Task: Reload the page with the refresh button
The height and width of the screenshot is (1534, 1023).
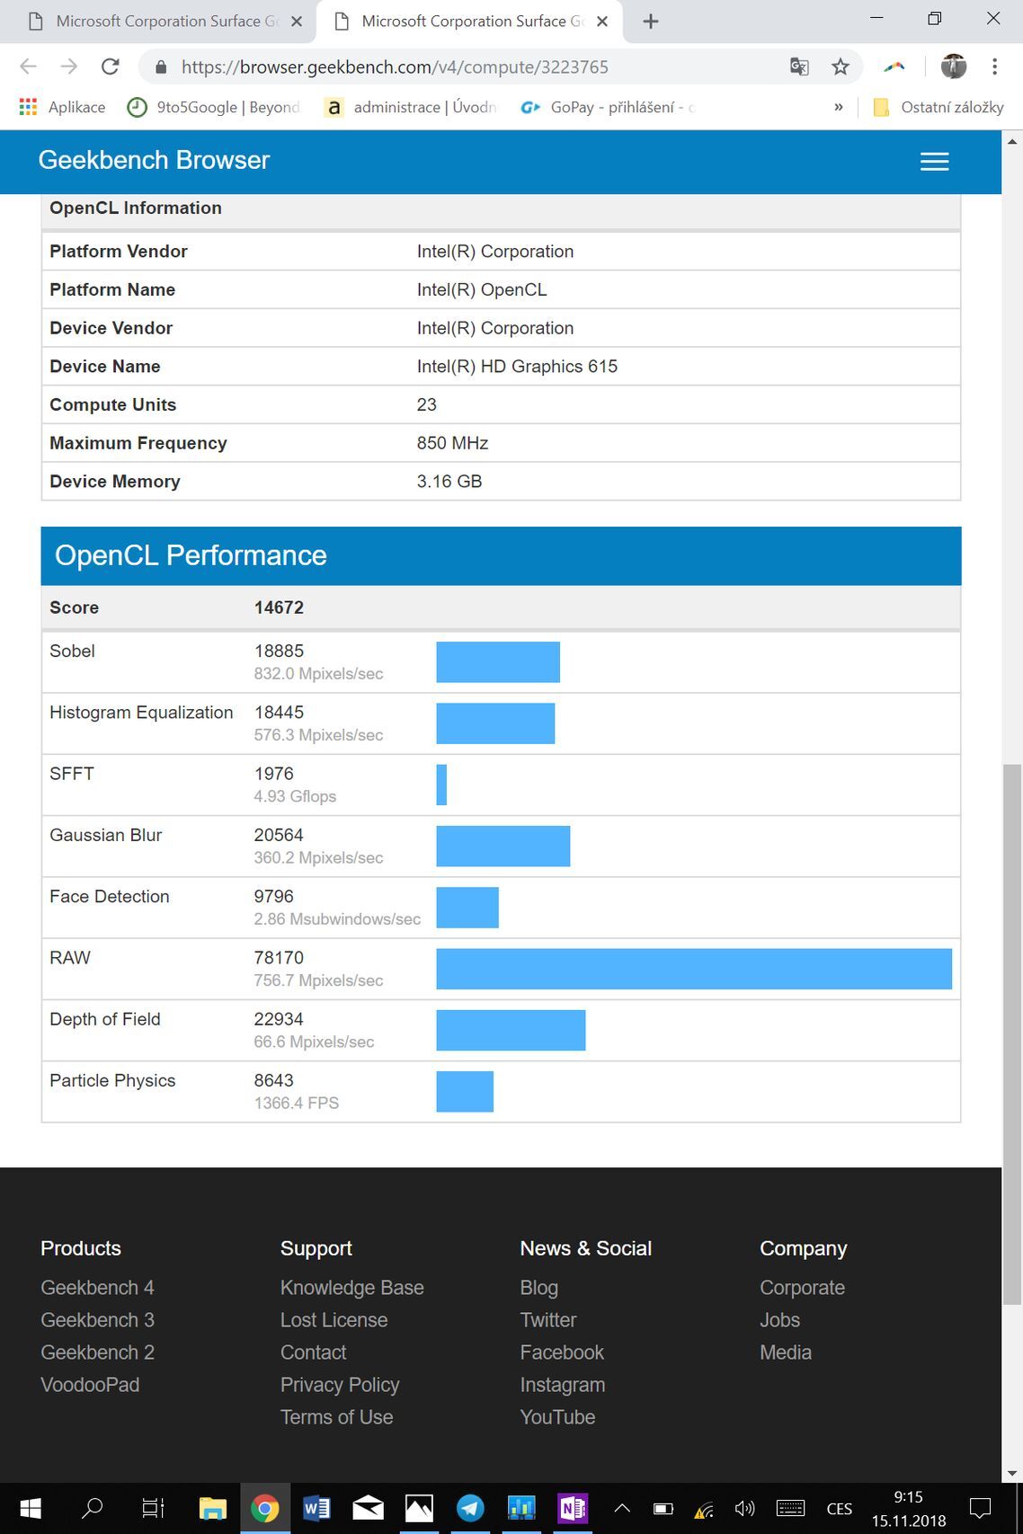Action: (x=110, y=67)
